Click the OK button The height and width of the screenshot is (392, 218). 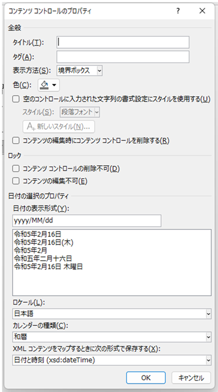point(146,377)
